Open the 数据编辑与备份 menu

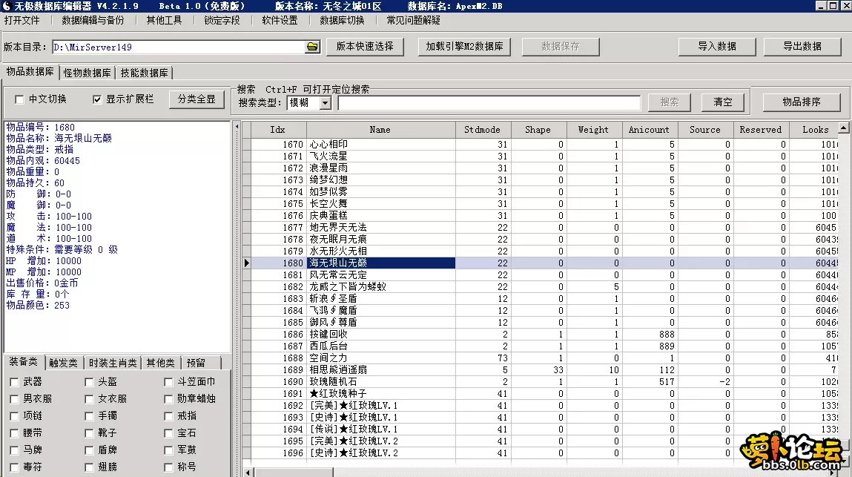click(x=93, y=20)
